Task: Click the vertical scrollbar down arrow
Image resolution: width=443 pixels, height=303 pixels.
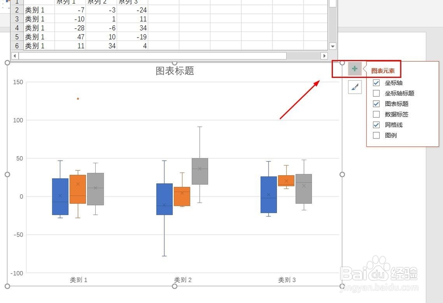Action: (333, 46)
